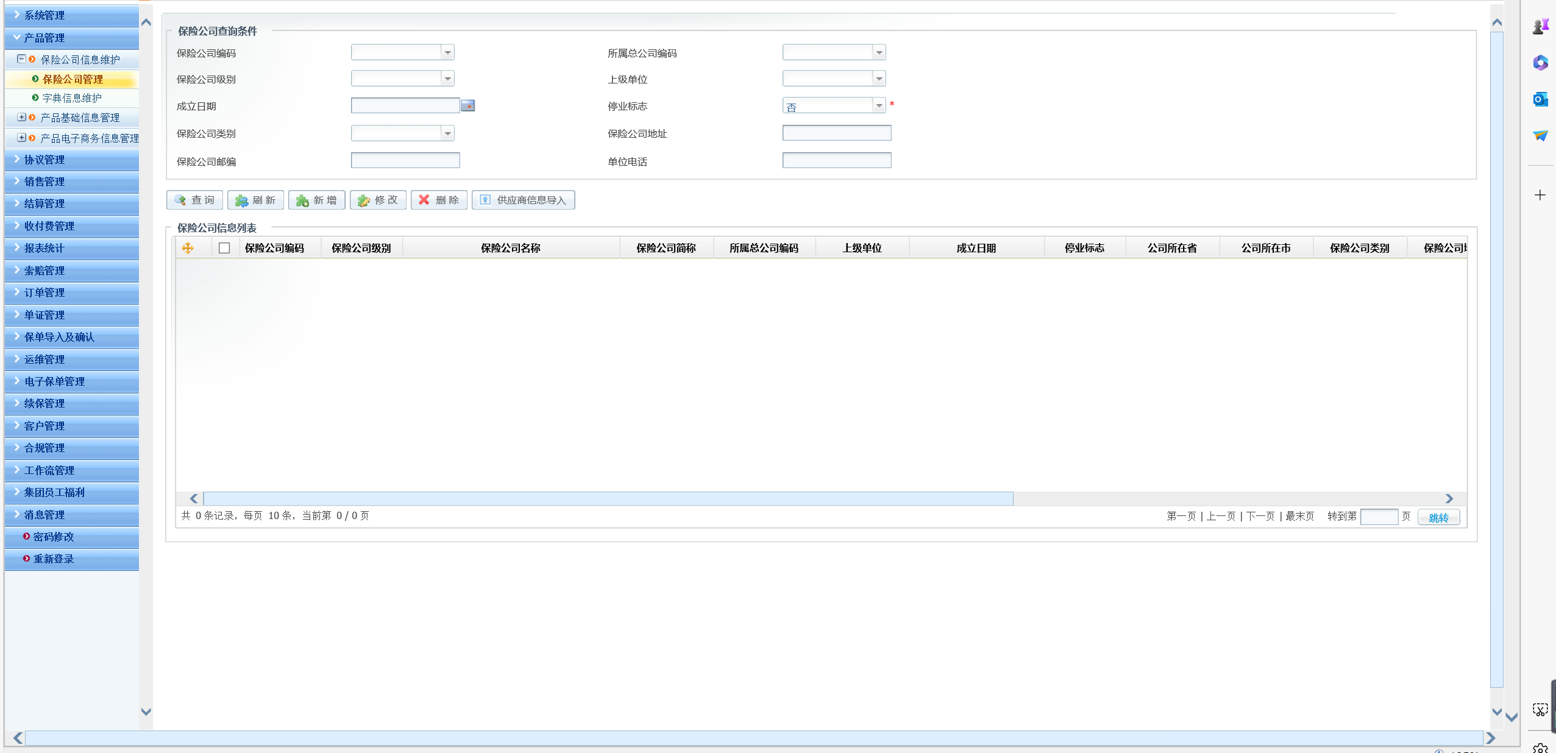Screen dimensions: 1556x753
Task: Open the Outlook sidebar icon
Action: pos(1540,99)
